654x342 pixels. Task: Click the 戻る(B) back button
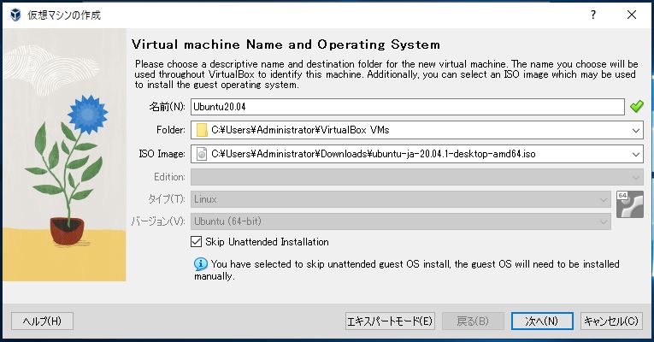coord(473,321)
